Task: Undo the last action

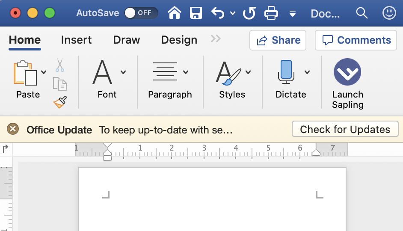Action: click(x=218, y=13)
